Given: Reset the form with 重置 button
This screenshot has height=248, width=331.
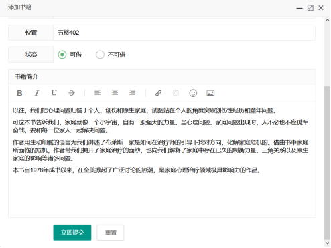Looking at the screenshot, I should point(111,233).
